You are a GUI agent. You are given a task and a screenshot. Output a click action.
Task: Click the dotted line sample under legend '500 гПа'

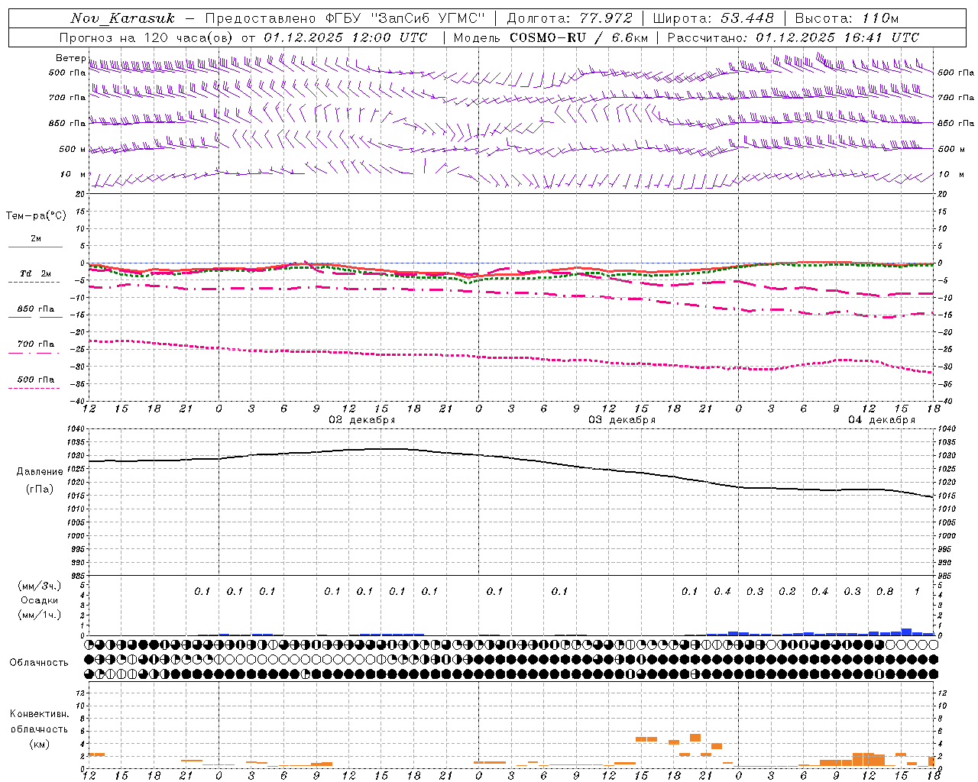pos(34,389)
